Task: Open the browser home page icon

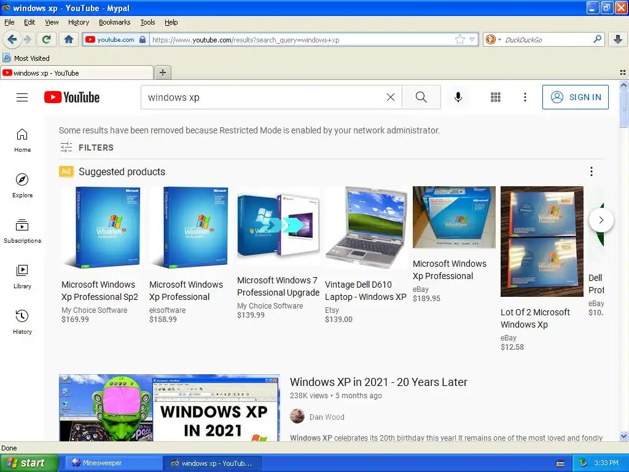Action: (x=69, y=39)
